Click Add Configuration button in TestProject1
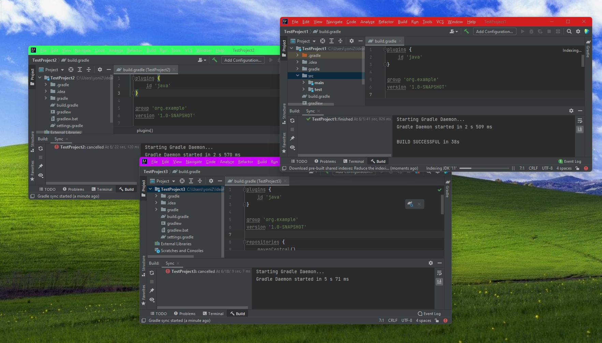This screenshot has width=602, height=343. pos(494,31)
